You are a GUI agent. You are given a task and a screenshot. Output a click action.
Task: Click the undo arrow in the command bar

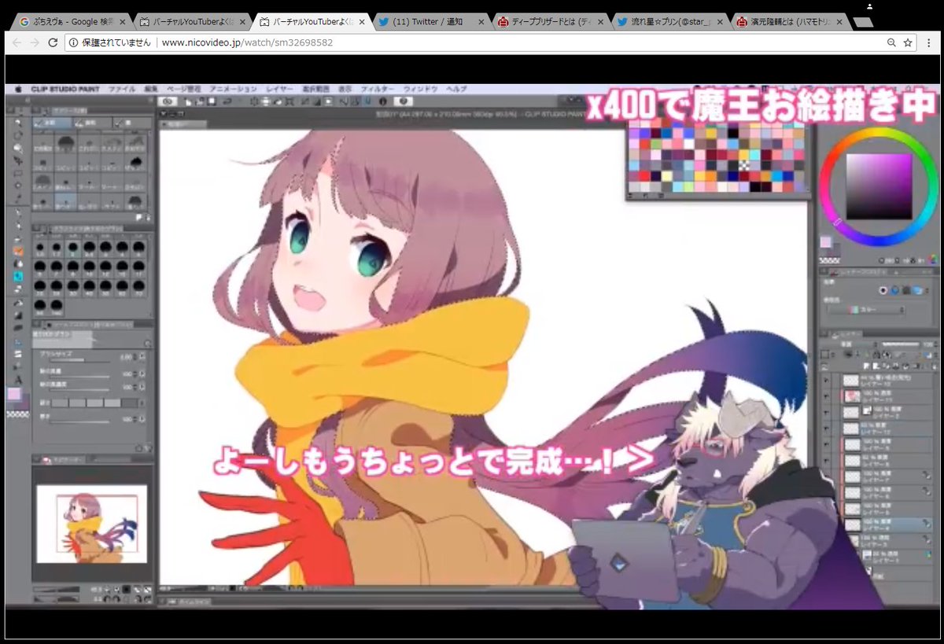click(x=227, y=101)
